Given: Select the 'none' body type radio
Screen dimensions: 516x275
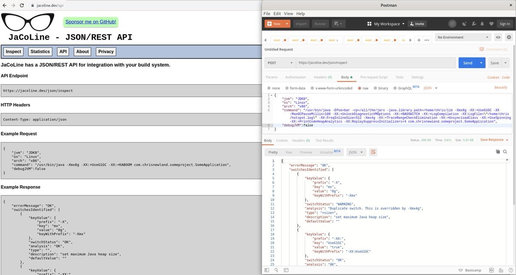Looking at the screenshot, I should click(269, 88).
